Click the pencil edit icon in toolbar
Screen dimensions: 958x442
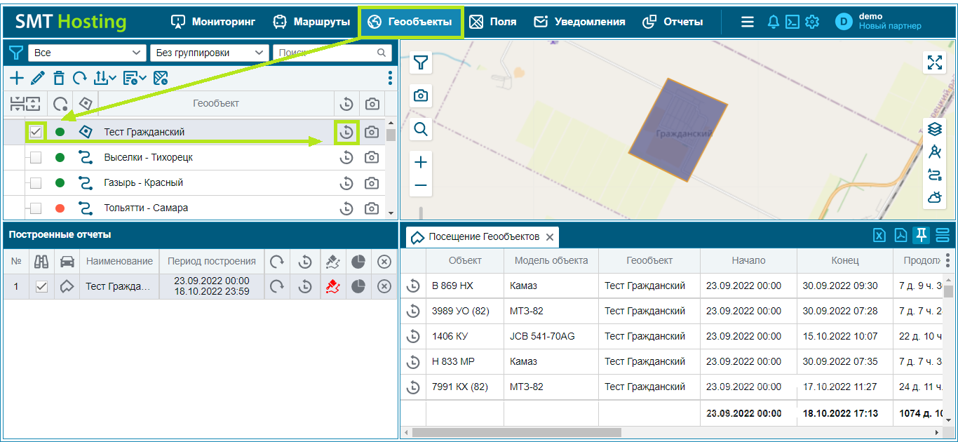point(38,78)
